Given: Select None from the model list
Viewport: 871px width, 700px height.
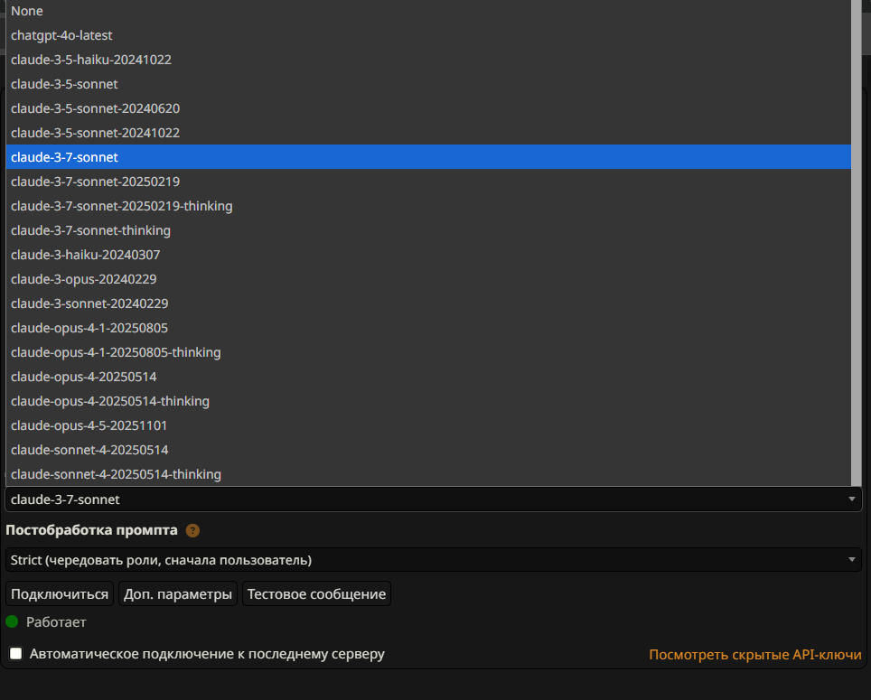Looking at the screenshot, I should click(x=27, y=11).
